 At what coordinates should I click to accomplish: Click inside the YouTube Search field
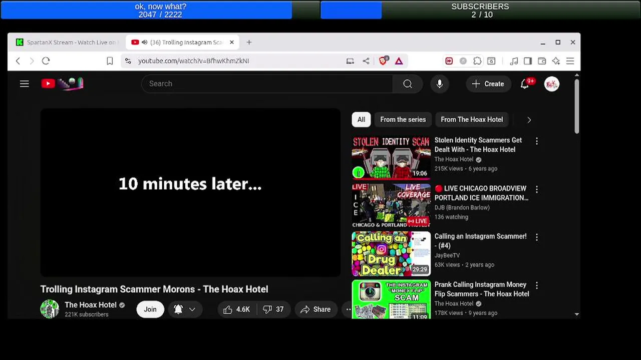267,84
